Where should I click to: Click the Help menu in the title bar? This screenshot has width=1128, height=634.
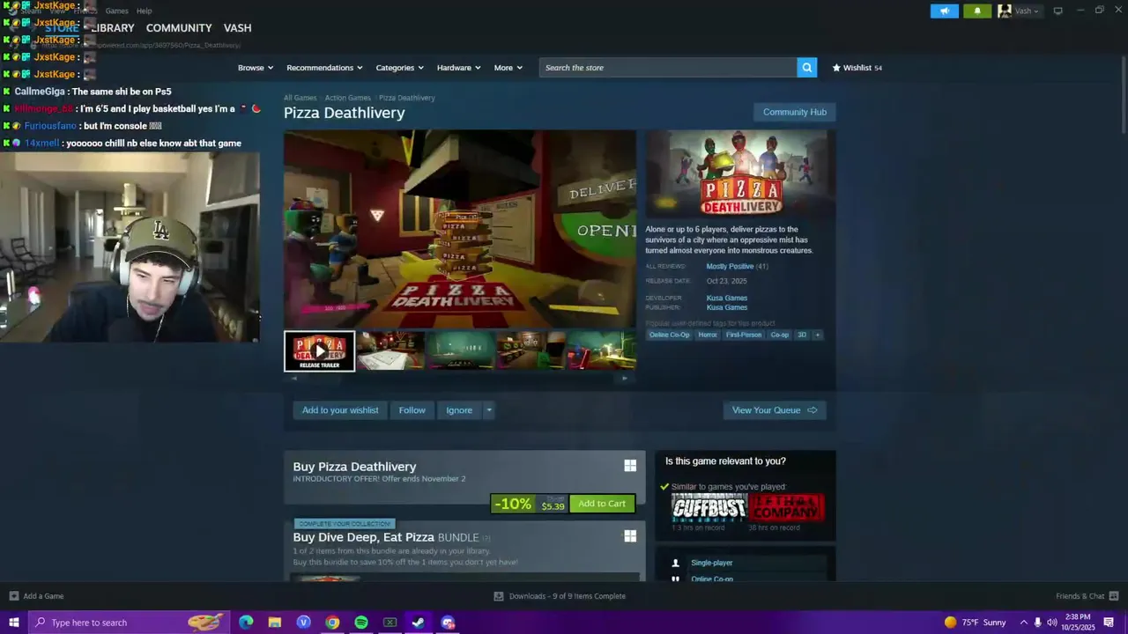pyautogui.click(x=145, y=11)
